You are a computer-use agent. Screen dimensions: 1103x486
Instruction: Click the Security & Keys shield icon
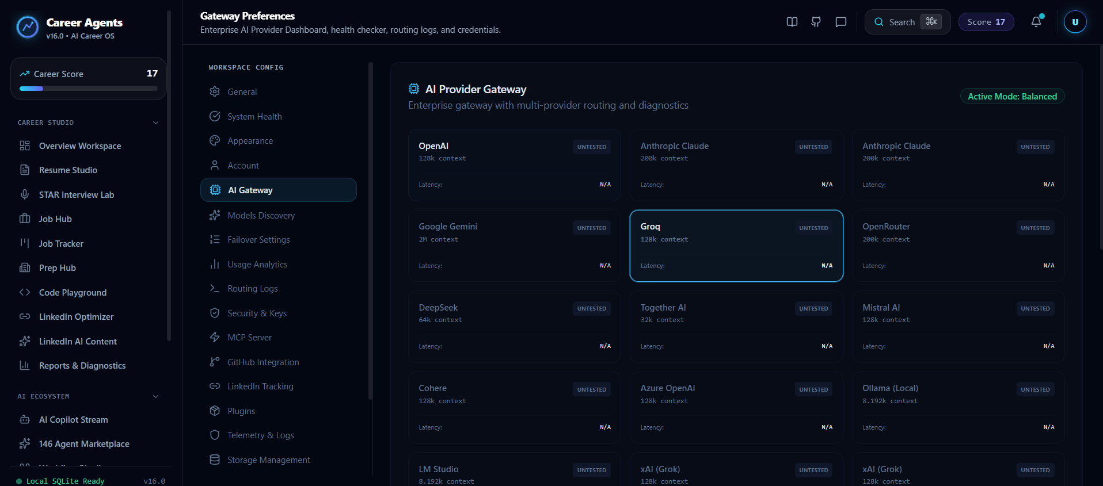(215, 313)
